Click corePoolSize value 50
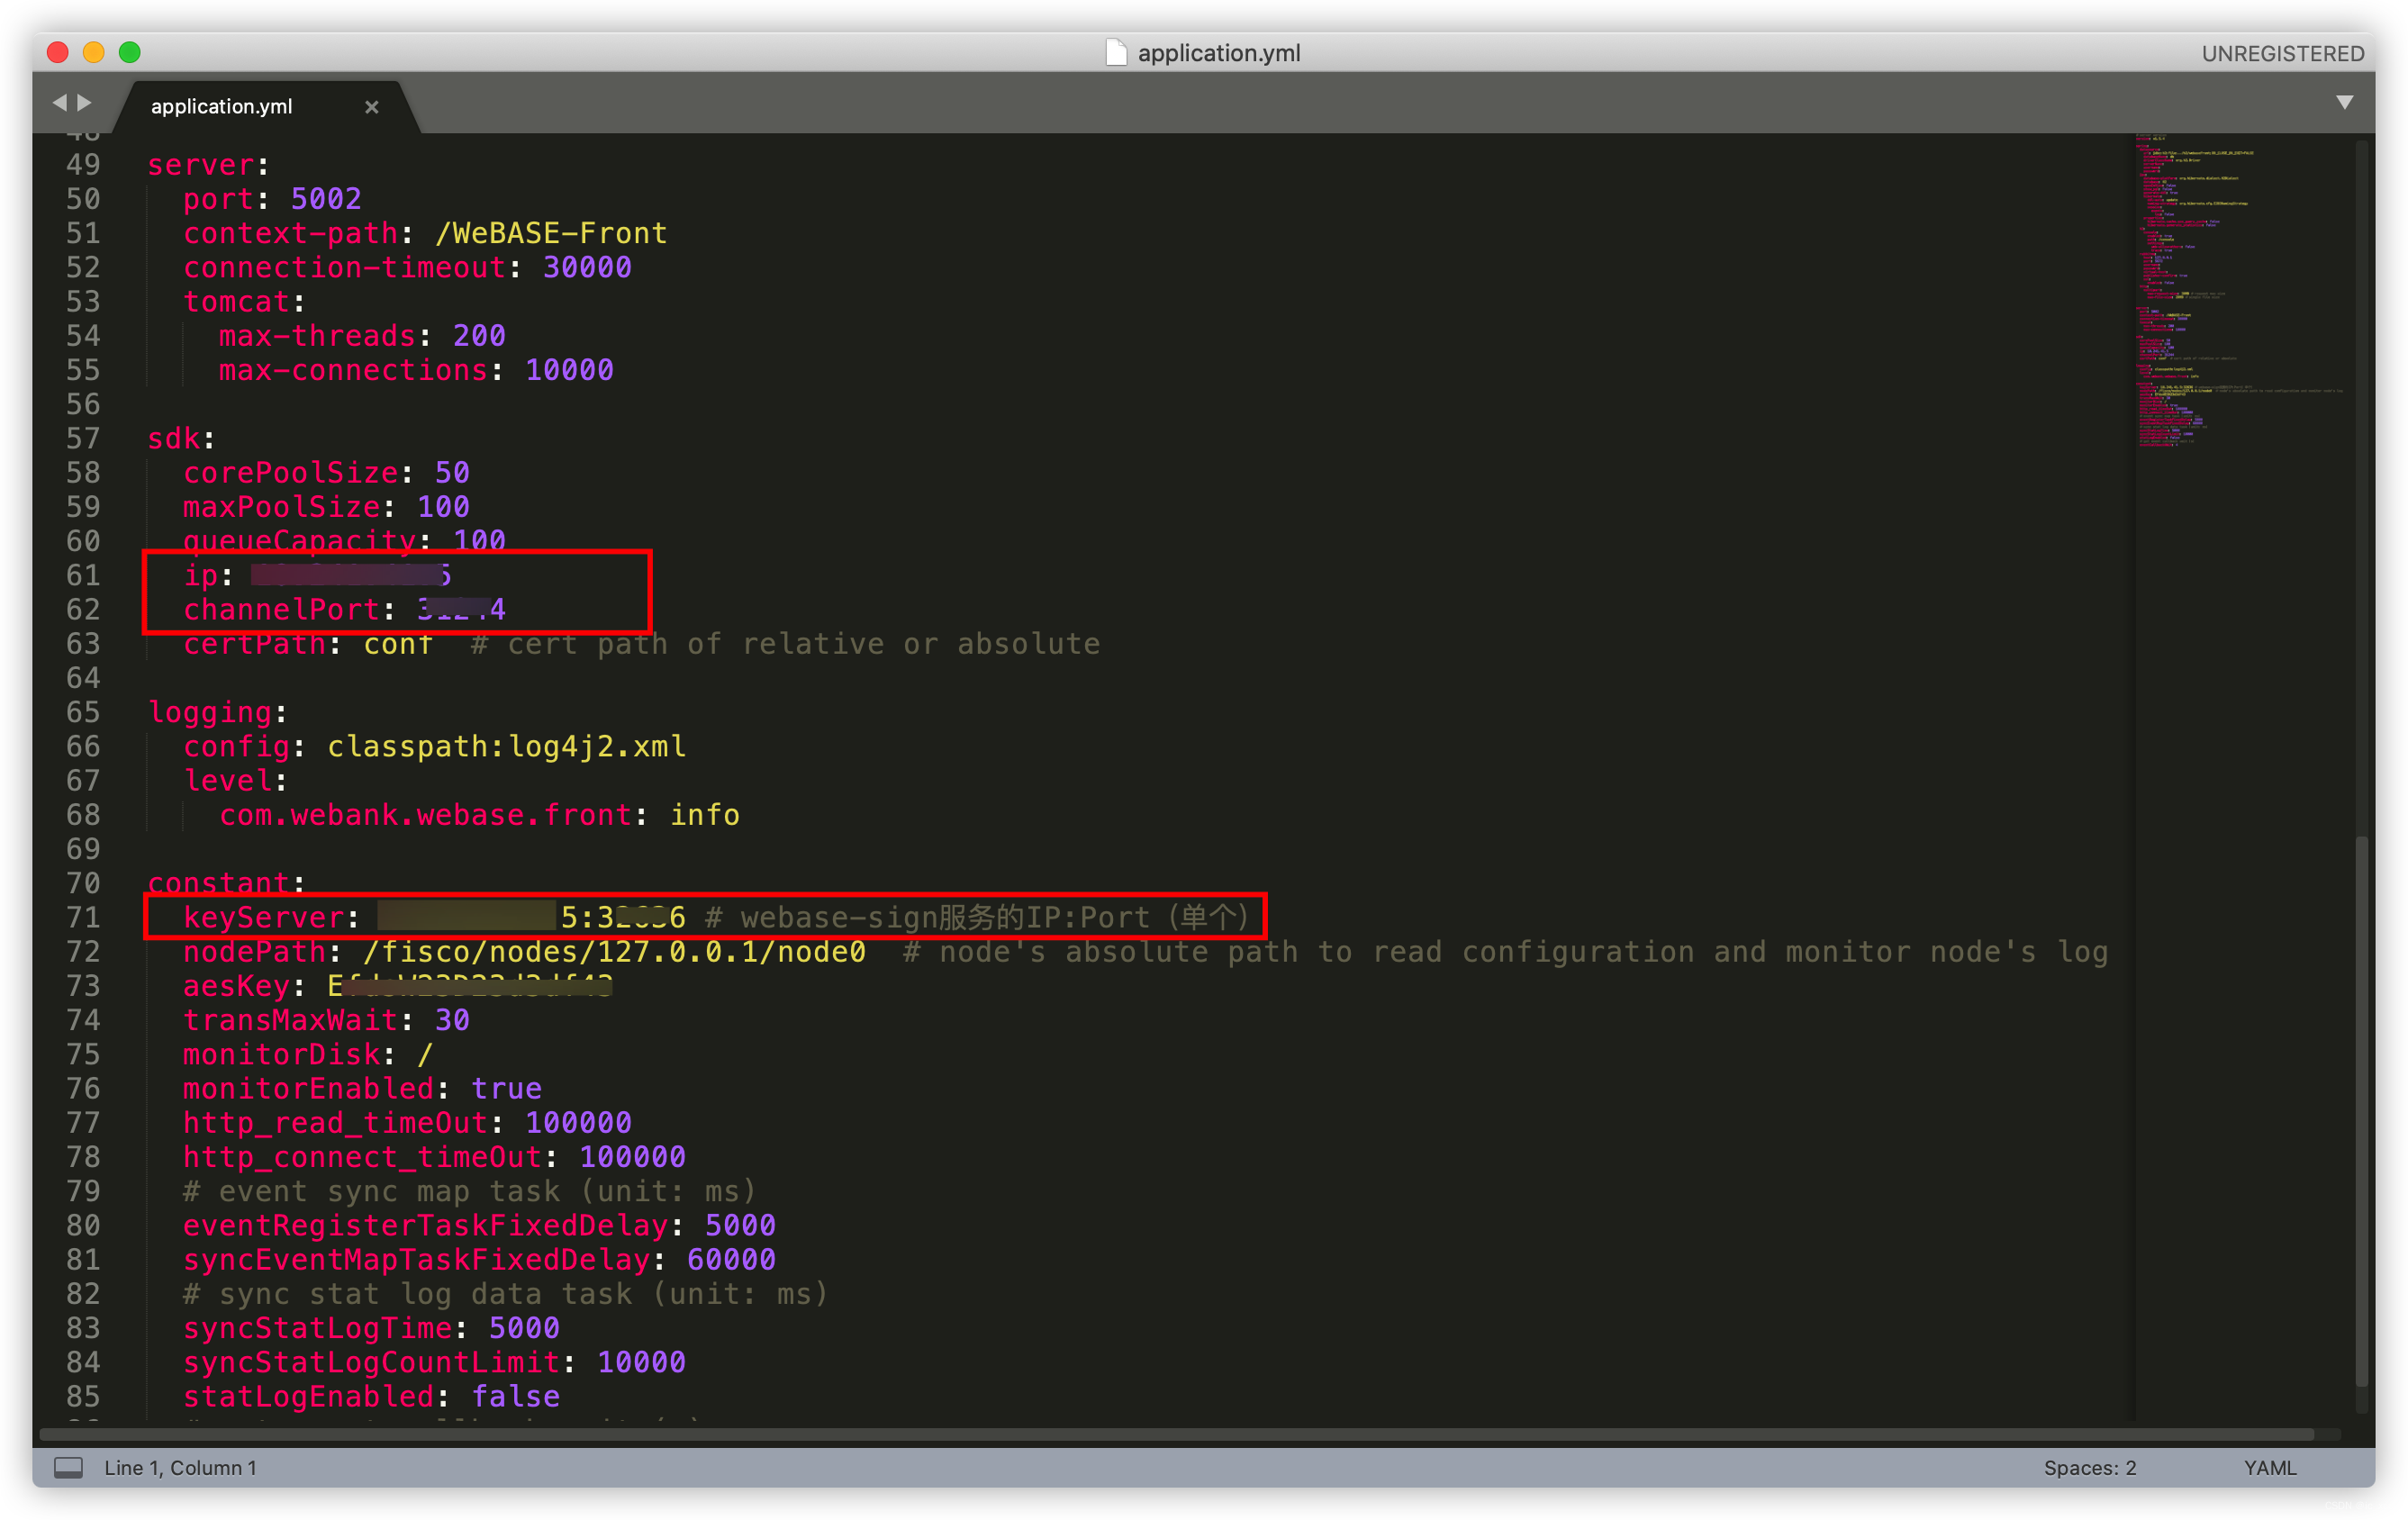Screen dimensions: 2408x1520 (452, 472)
